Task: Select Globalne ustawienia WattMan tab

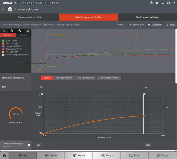Action: pos(88,17)
